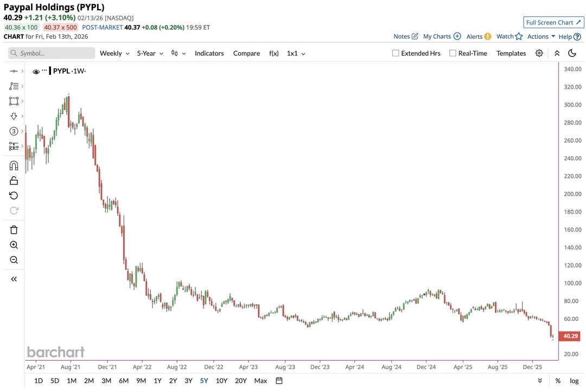Screen dimensions: 586x392
Task: Select the Max time range tab
Action: [x=260, y=381]
